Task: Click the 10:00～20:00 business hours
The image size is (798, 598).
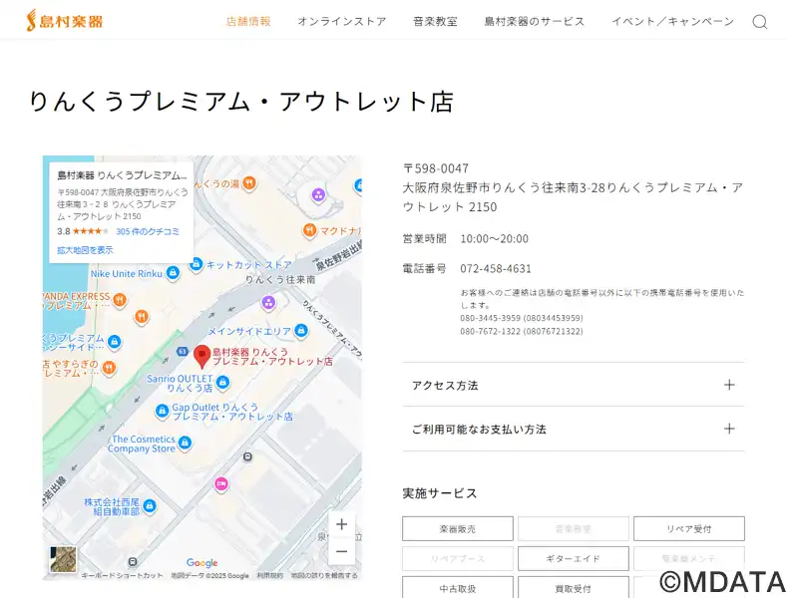Action: pyautogui.click(x=494, y=238)
